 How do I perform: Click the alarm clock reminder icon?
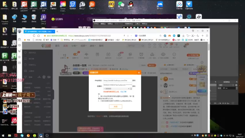pos(141,55)
